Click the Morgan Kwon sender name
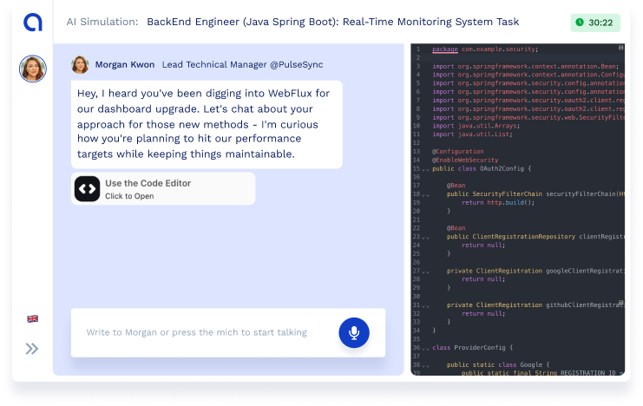This screenshot has width=643, height=406. click(x=125, y=65)
